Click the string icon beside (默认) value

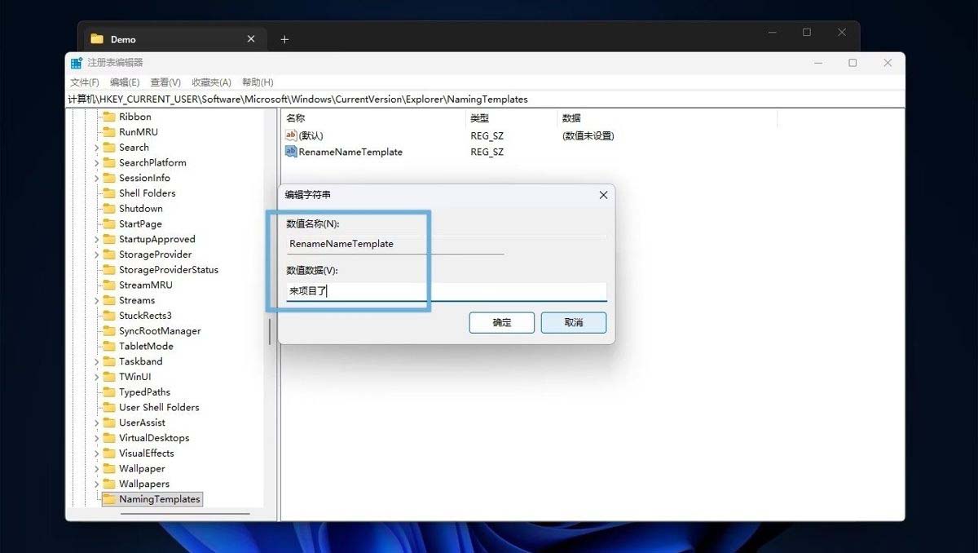pyautogui.click(x=291, y=135)
